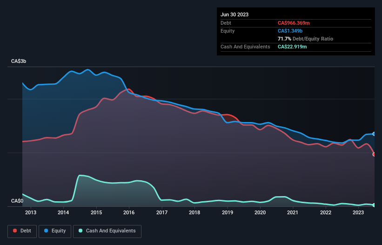The width and height of the screenshot is (382, 245).
Task: Click the 2020 axis label
Action: 260,212
